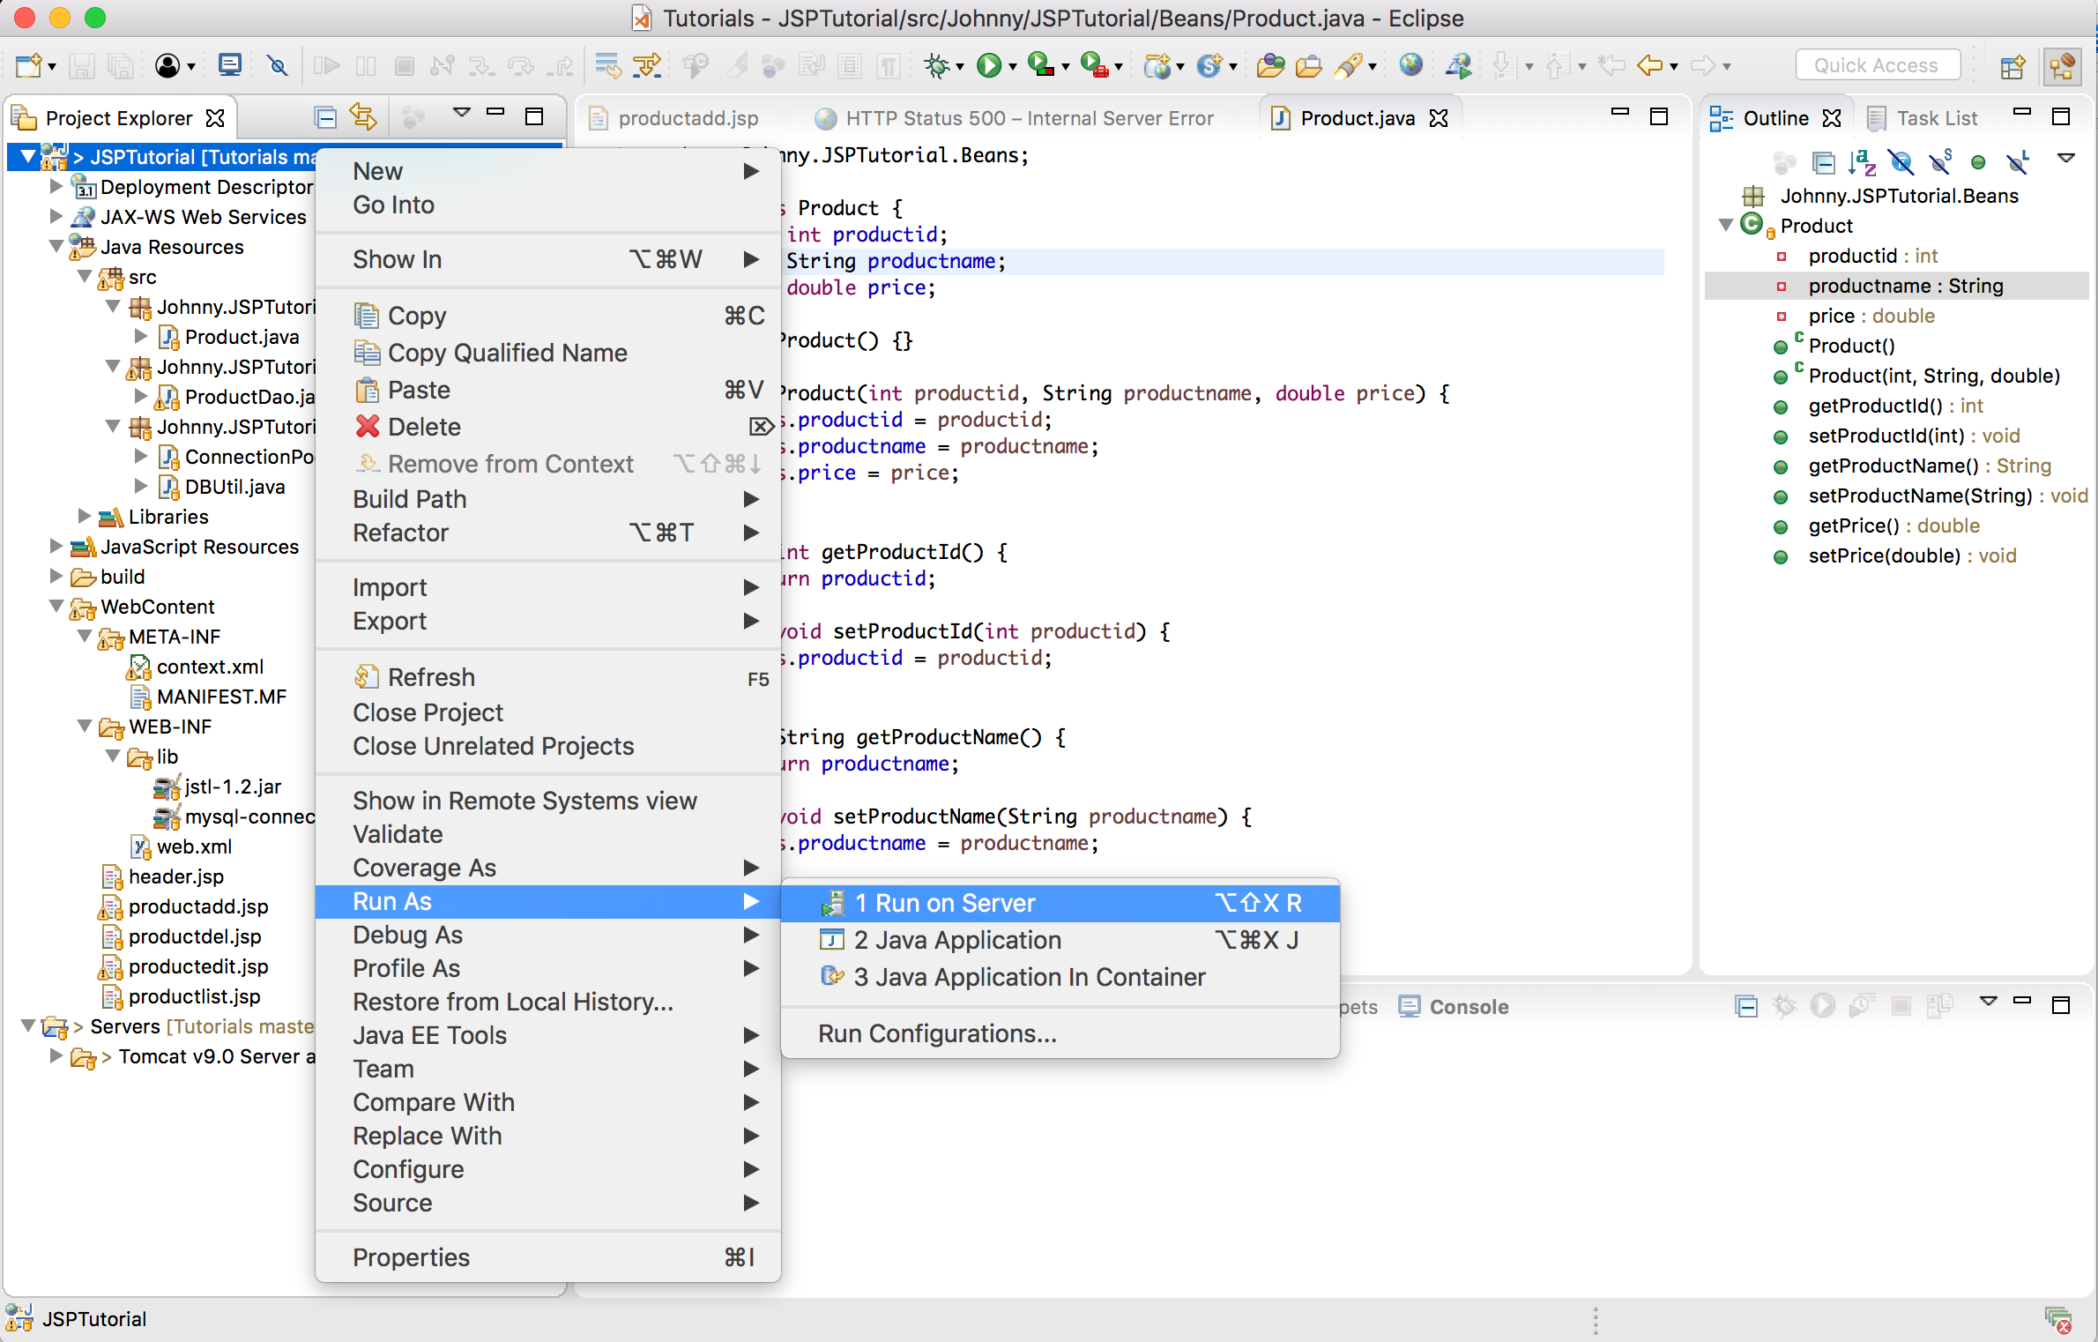Open a console via the monitor toolbar icon
Image resolution: width=2098 pixels, height=1342 pixels.
pyautogui.click(x=230, y=65)
